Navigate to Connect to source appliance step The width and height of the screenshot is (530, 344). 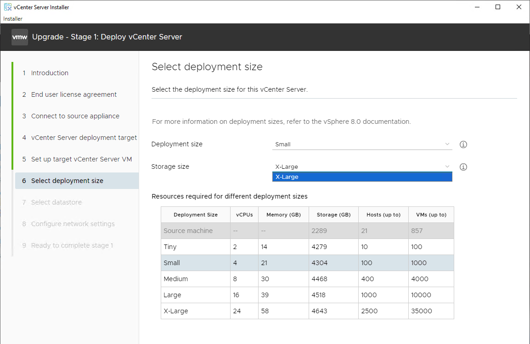pos(75,116)
